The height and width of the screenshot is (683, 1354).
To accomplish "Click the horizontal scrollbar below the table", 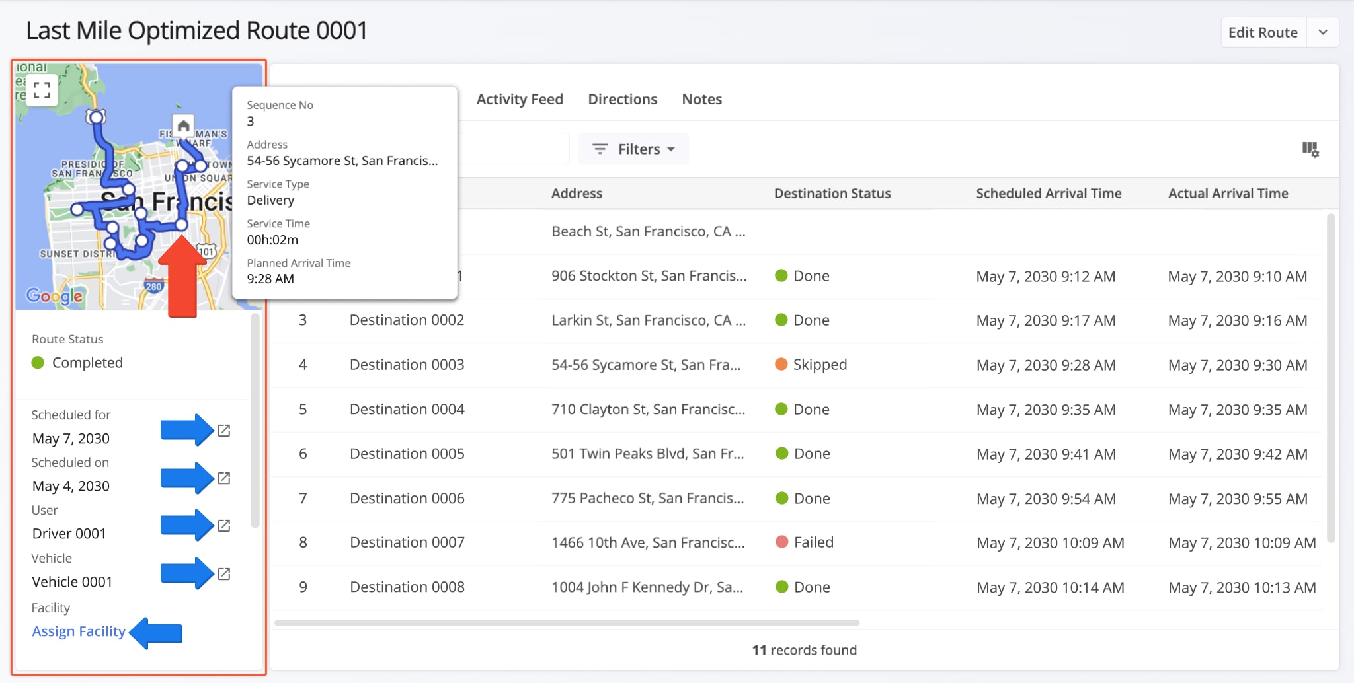I will [569, 622].
